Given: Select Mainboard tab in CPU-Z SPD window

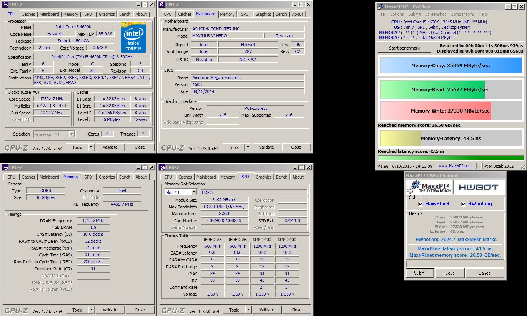Looking at the screenshot, I should point(206,177).
